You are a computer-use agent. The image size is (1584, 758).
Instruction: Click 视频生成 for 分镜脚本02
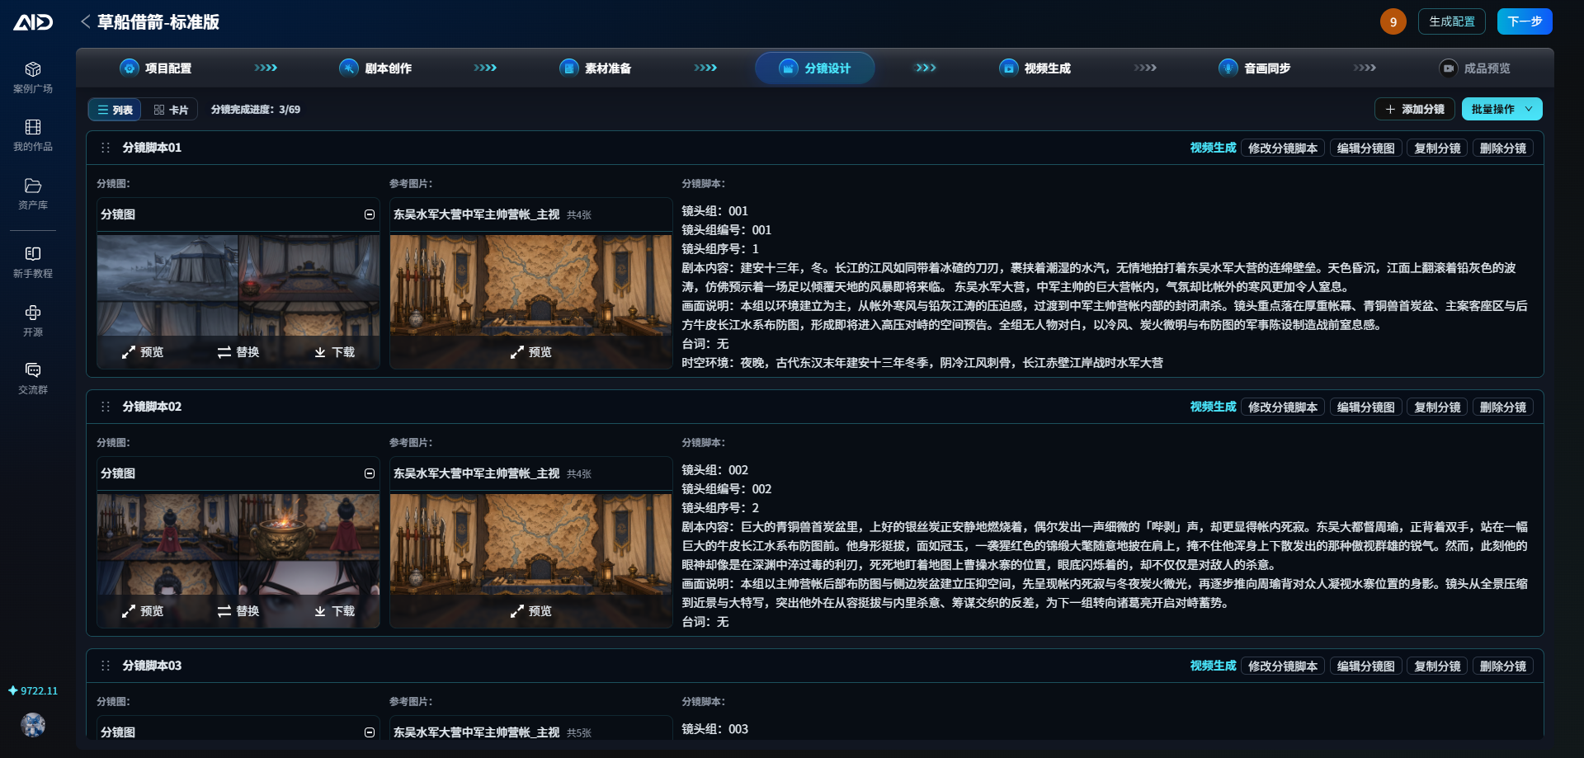pyautogui.click(x=1213, y=407)
